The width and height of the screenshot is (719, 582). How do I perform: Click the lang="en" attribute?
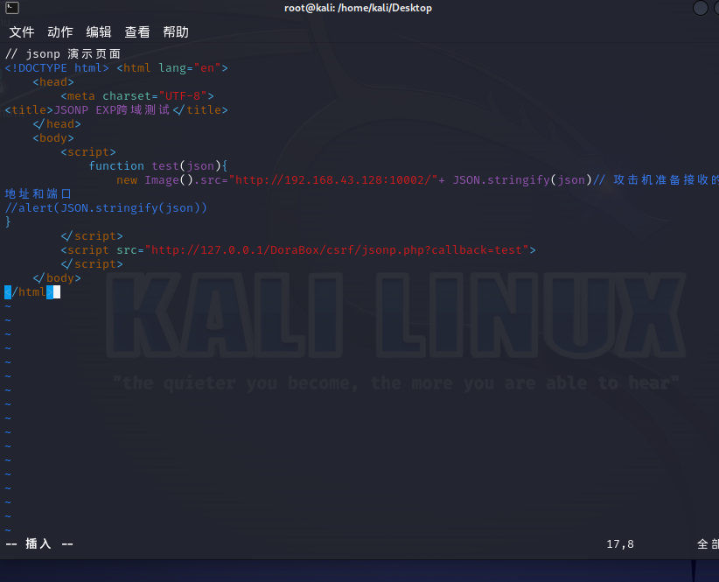(190, 68)
